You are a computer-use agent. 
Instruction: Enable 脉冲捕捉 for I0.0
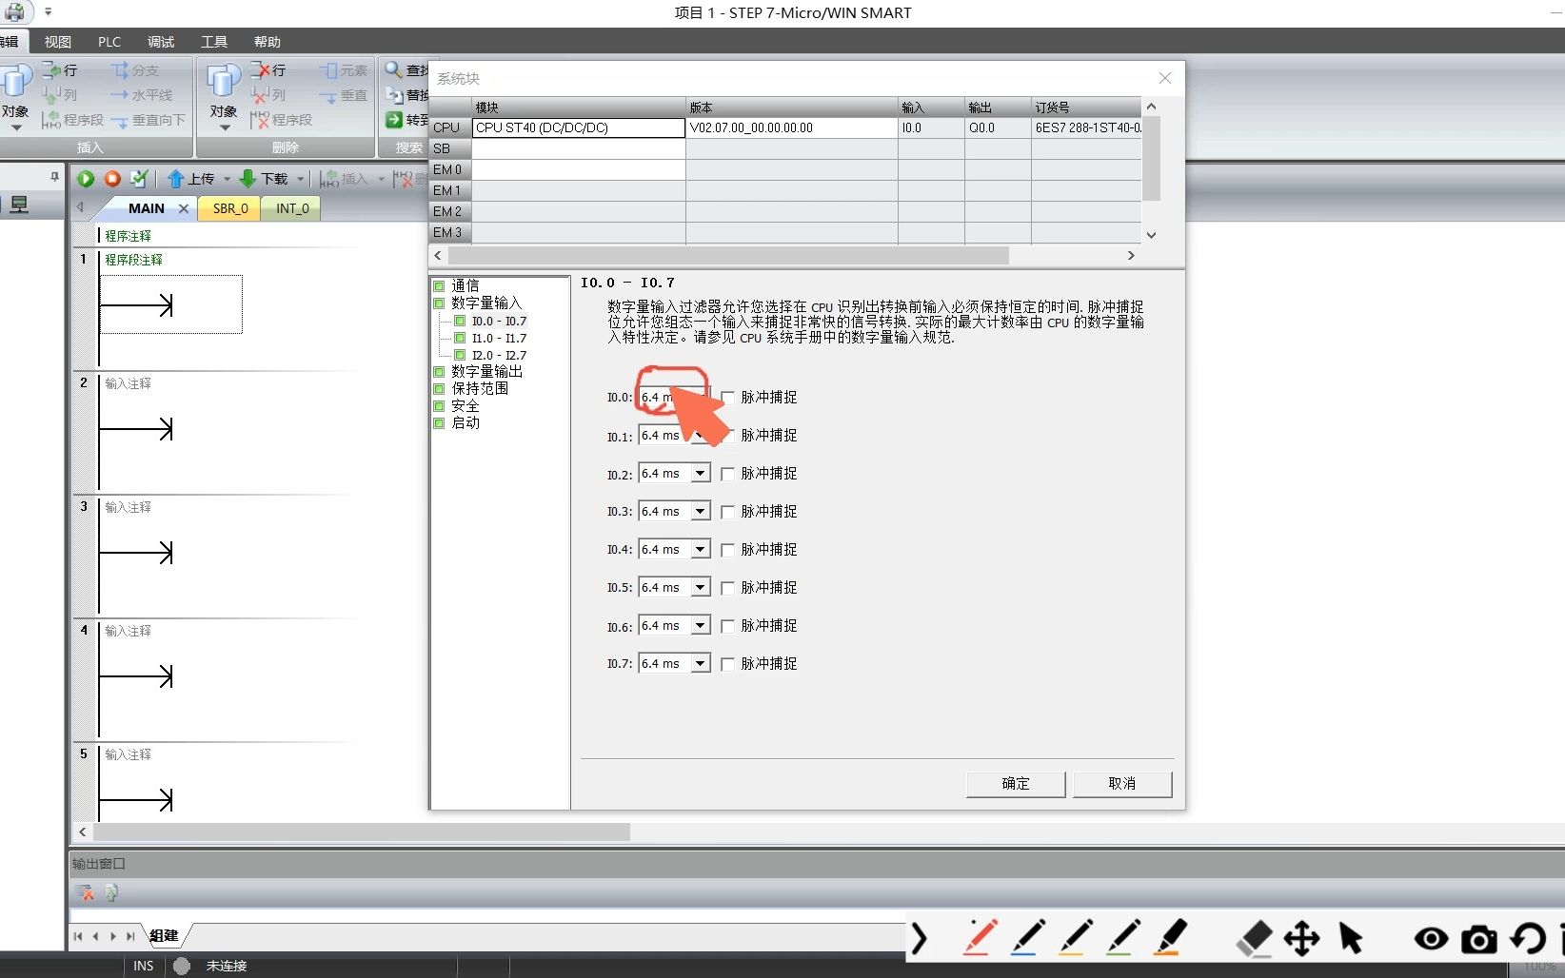pyautogui.click(x=727, y=398)
